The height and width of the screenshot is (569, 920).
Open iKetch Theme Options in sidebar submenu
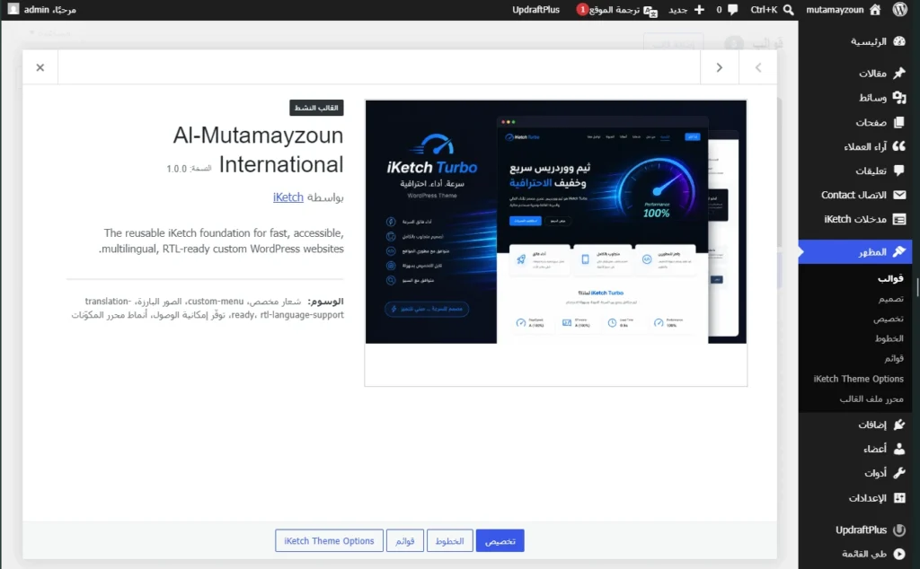(x=858, y=379)
